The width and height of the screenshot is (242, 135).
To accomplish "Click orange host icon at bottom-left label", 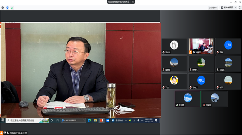I will [2, 133].
